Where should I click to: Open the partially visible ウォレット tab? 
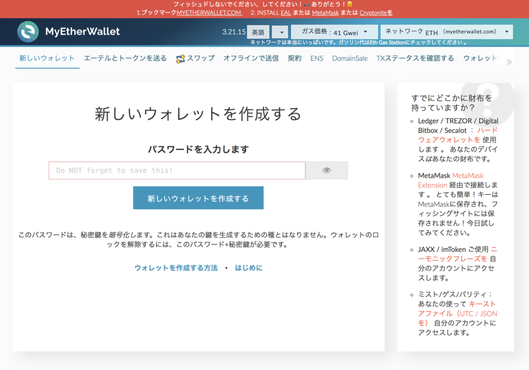click(481, 58)
